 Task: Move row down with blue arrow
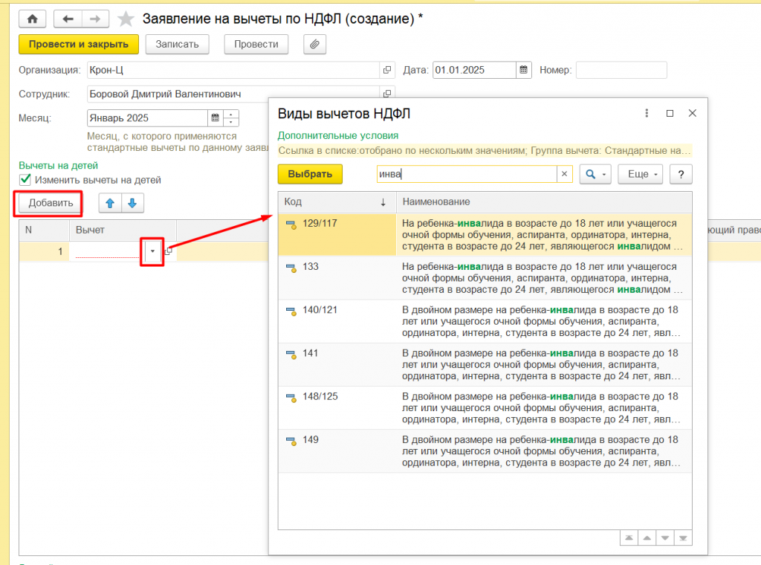[132, 203]
